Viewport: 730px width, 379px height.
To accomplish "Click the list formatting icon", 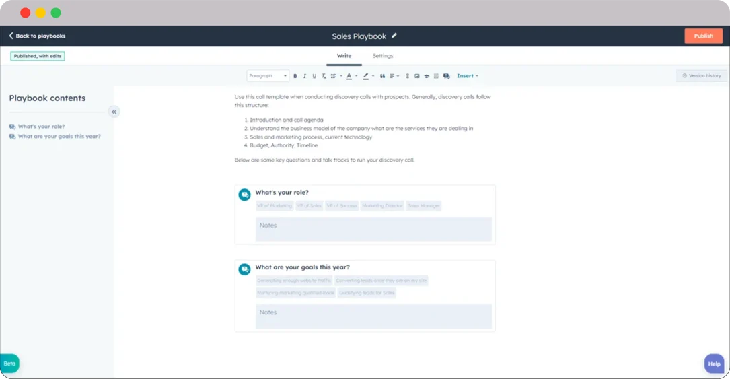I will click(x=333, y=76).
